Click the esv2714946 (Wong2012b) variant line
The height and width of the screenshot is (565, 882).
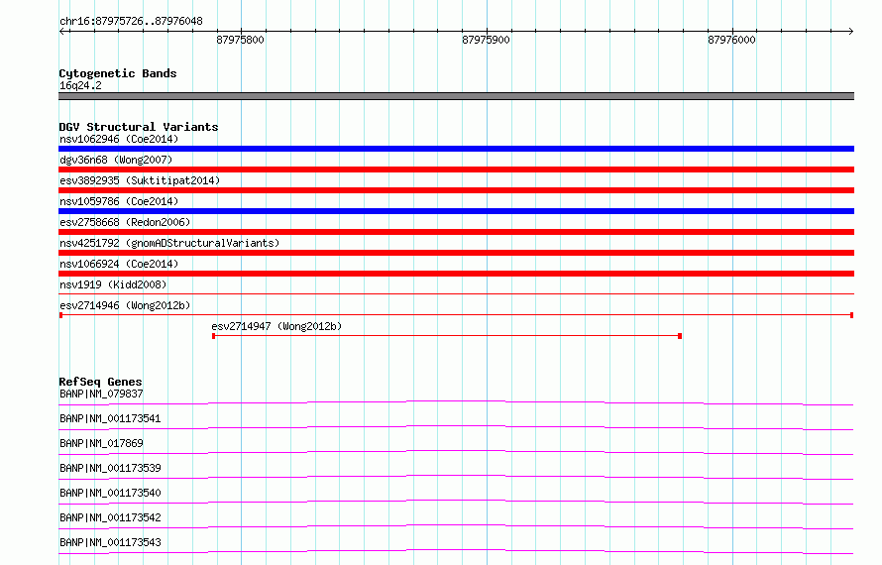(456, 315)
